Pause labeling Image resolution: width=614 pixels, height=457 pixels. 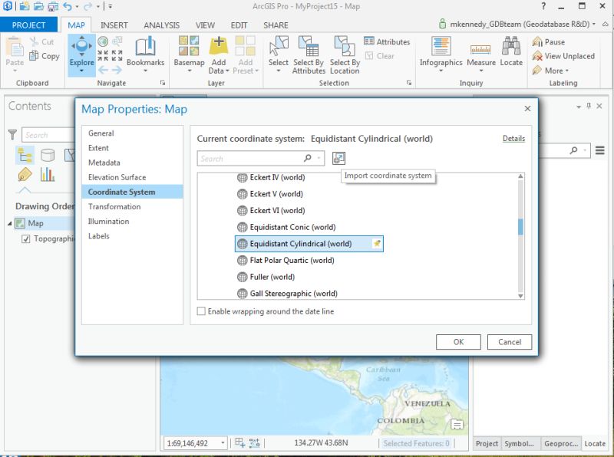(x=548, y=41)
